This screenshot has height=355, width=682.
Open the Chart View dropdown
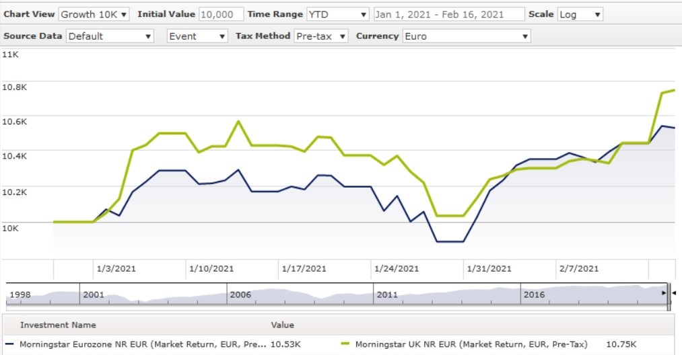pyautogui.click(x=94, y=14)
